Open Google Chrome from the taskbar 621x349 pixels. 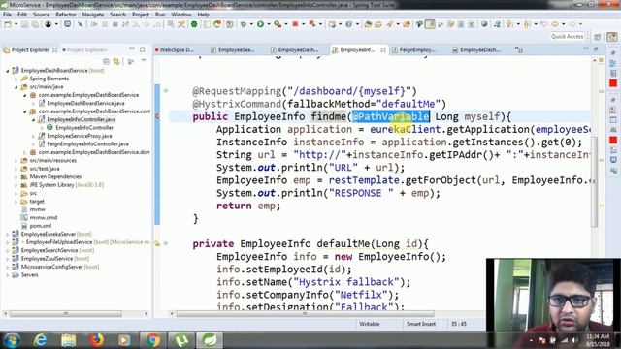153,340
